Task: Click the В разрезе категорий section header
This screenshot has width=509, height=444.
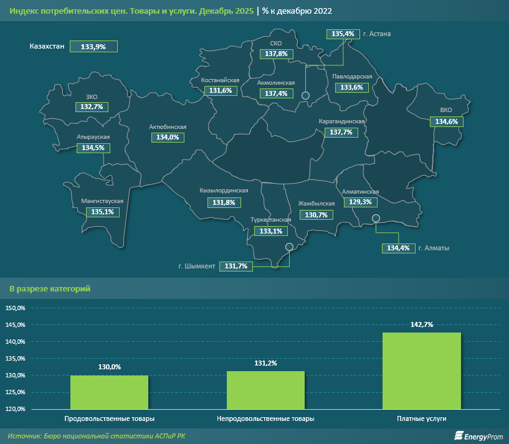Action: click(50, 289)
